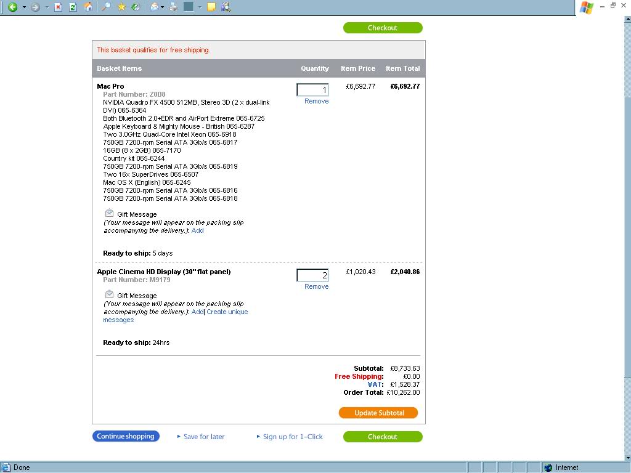Click Mac Pro gift message envelope icon
This screenshot has height=473, width=631.
109,212
